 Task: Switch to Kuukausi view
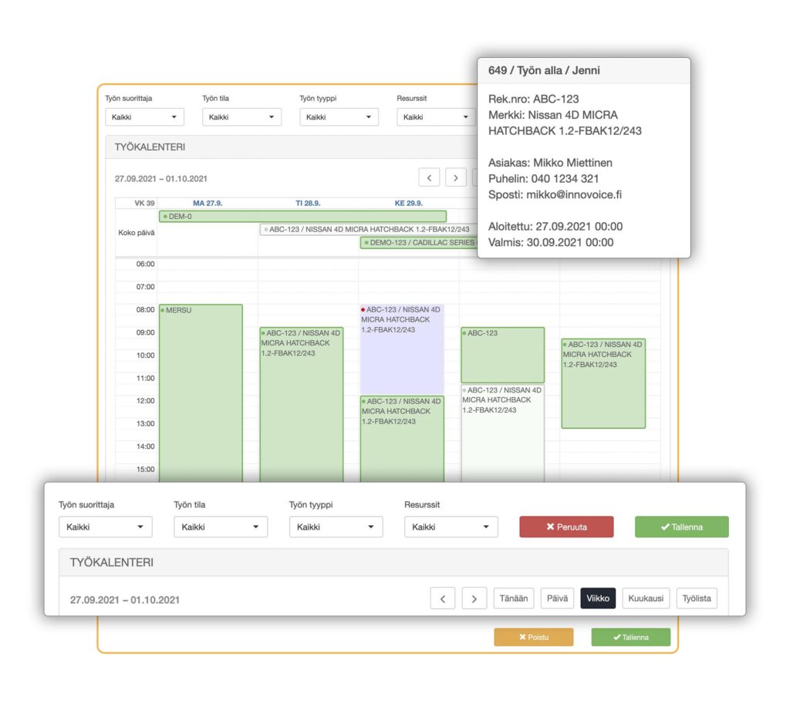click(646, 598)
